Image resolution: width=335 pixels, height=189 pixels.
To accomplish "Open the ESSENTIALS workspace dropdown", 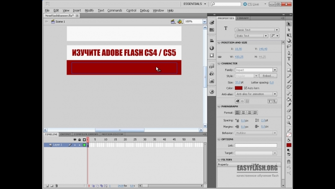I will 195,4.
